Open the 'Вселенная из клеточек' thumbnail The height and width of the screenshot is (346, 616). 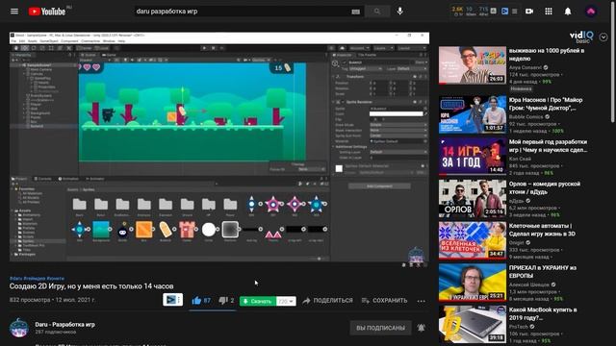tap(473, 240)
